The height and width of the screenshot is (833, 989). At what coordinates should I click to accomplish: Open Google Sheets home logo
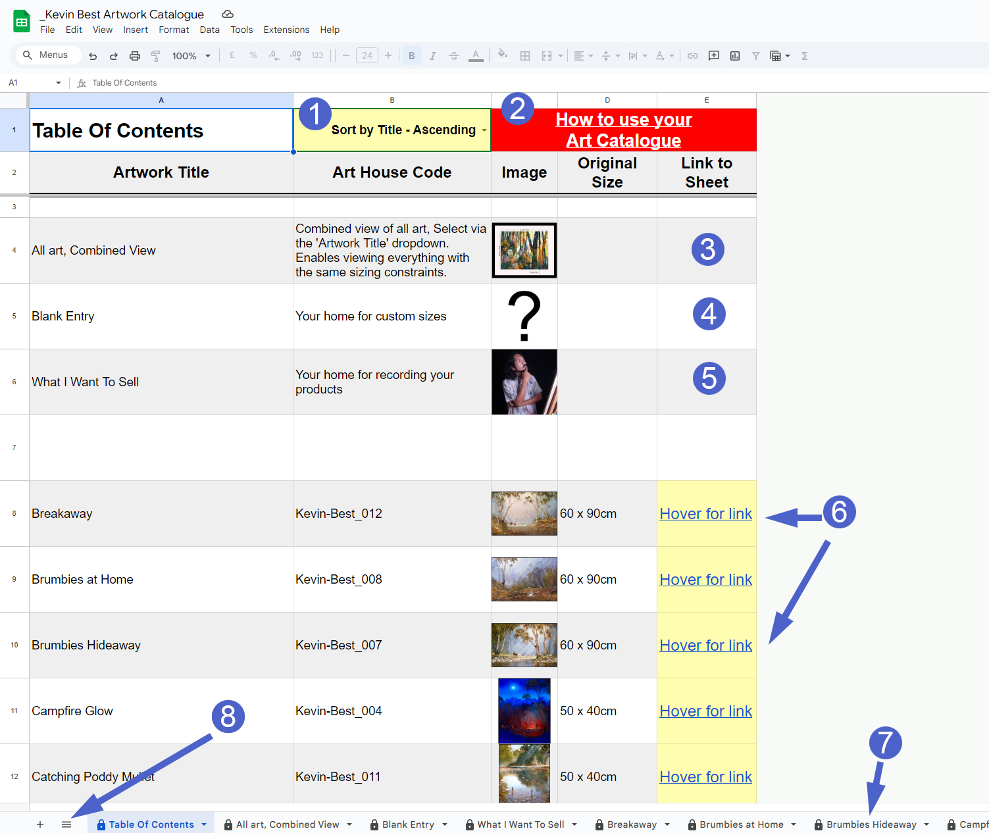point(22,22)
